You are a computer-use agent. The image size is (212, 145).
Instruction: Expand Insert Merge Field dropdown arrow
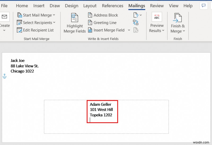129,30
